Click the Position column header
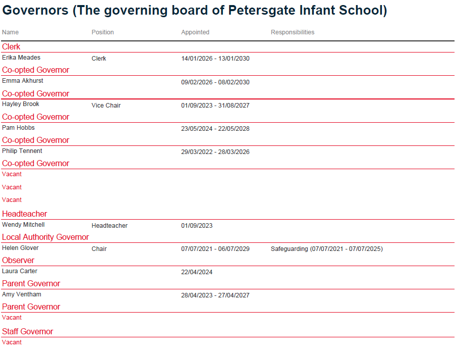Screen dimensions: 455x356 tap(102, 32)
